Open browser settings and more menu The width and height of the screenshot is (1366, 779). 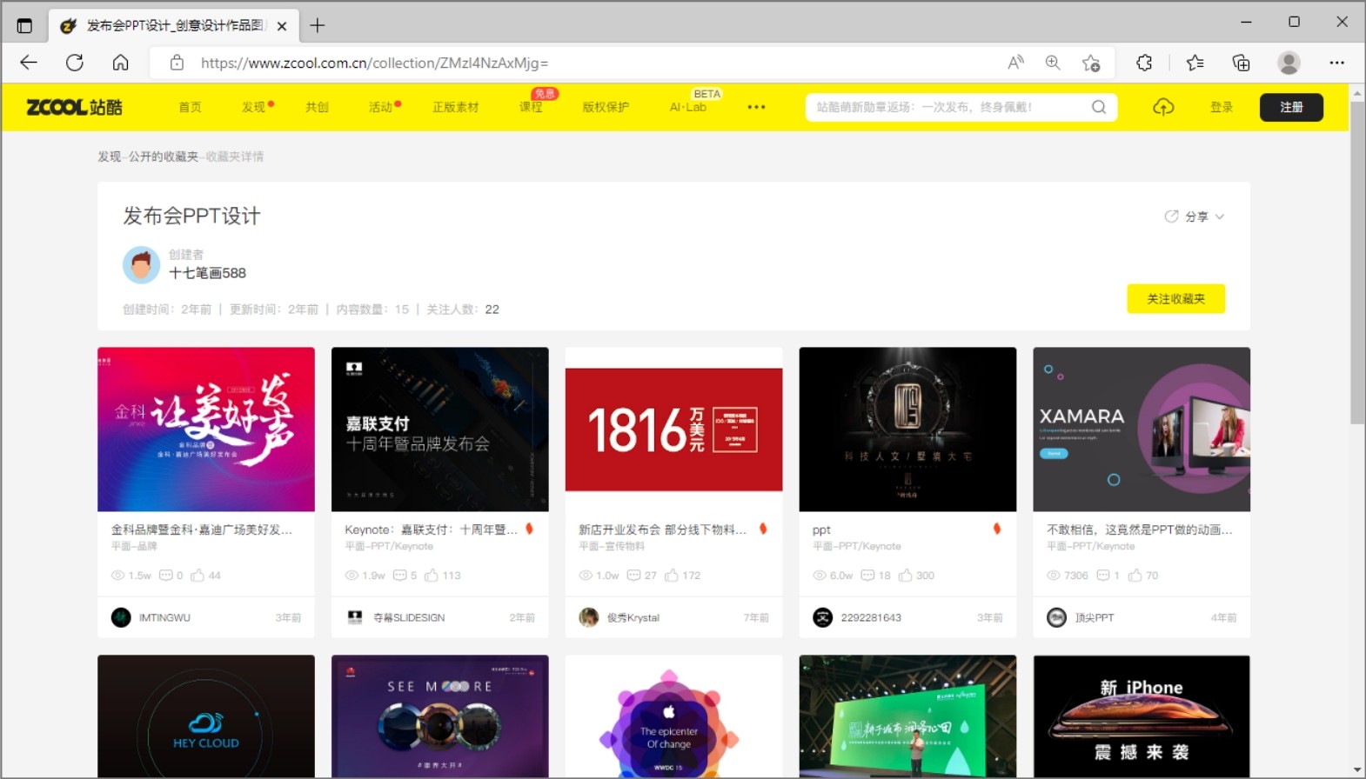pos(1337,63)
